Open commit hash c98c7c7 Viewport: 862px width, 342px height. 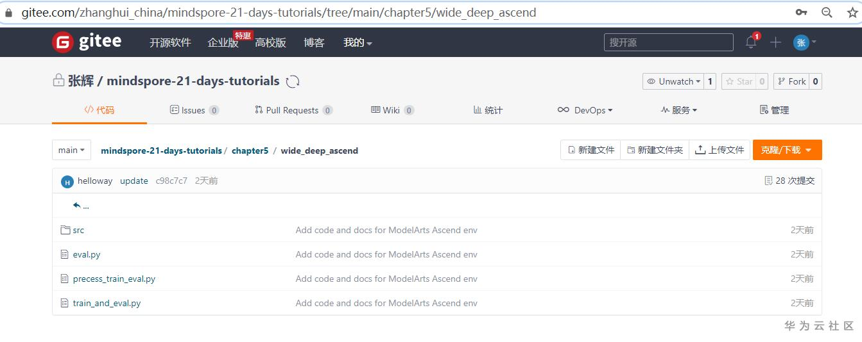[x=171, y=181]
